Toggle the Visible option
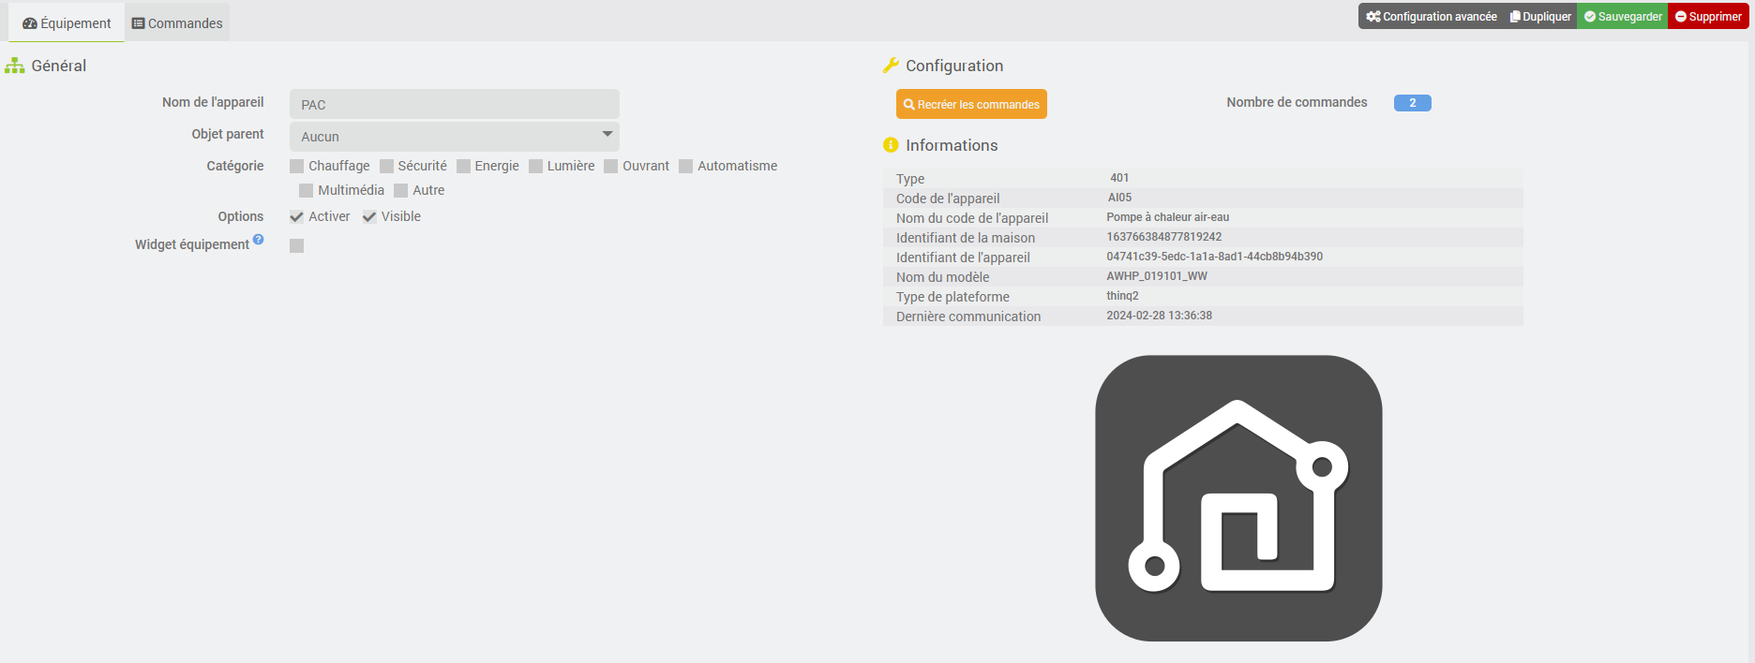This screenshot has height=663, width=1755. coord(369,217)
